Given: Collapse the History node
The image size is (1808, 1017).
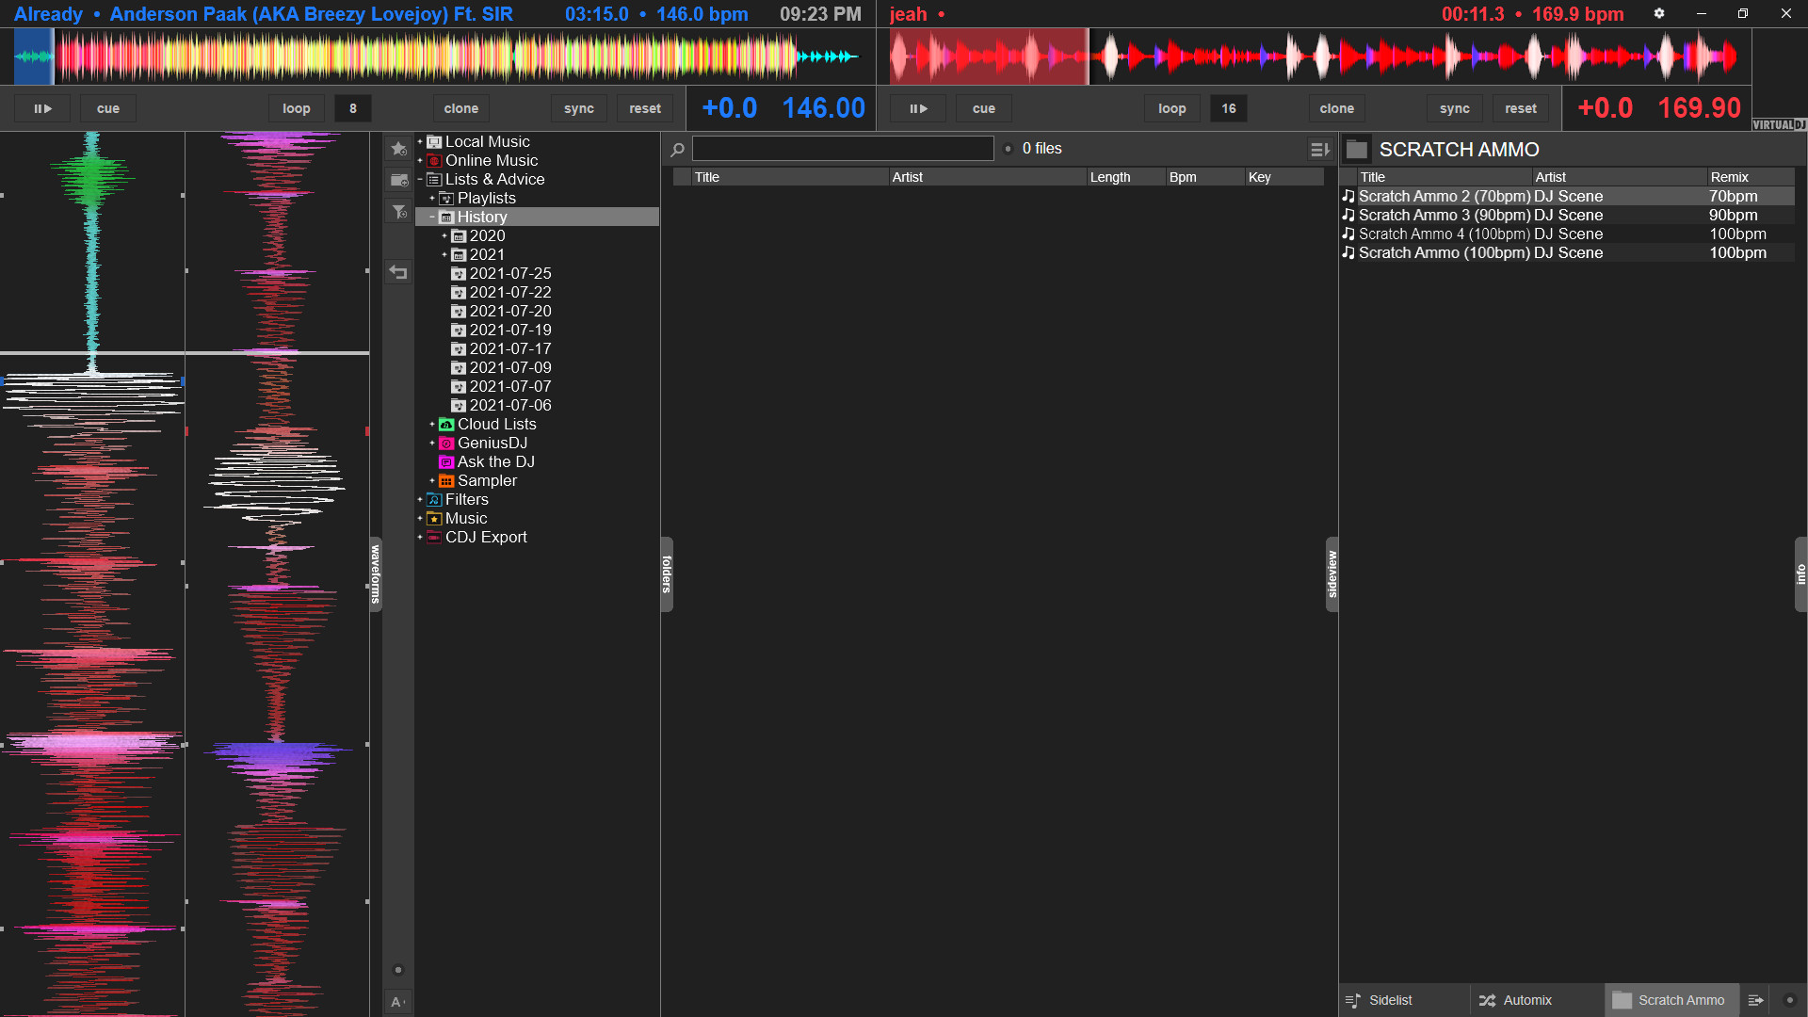Looking at the screenshot, I should tap(432, 218).
